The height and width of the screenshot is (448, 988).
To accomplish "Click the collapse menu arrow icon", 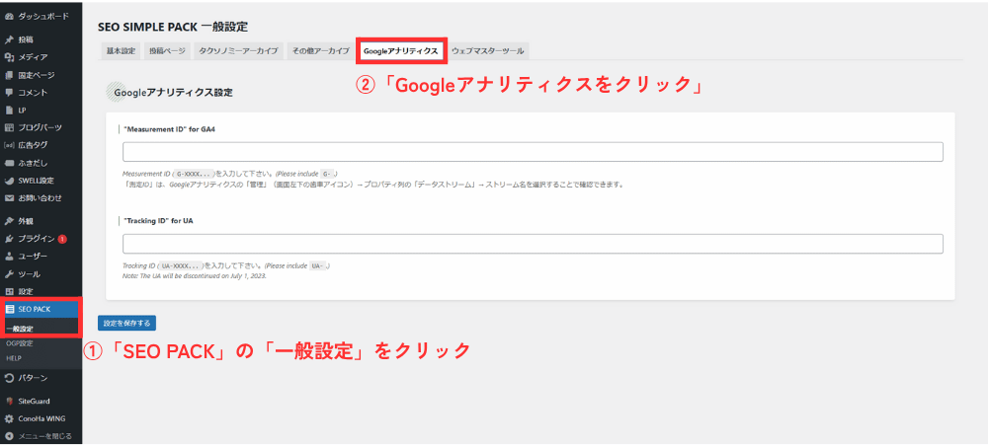I will click(9, 436).
